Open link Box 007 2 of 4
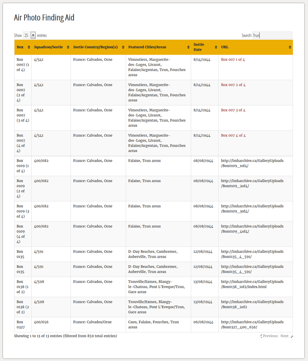 233,85
